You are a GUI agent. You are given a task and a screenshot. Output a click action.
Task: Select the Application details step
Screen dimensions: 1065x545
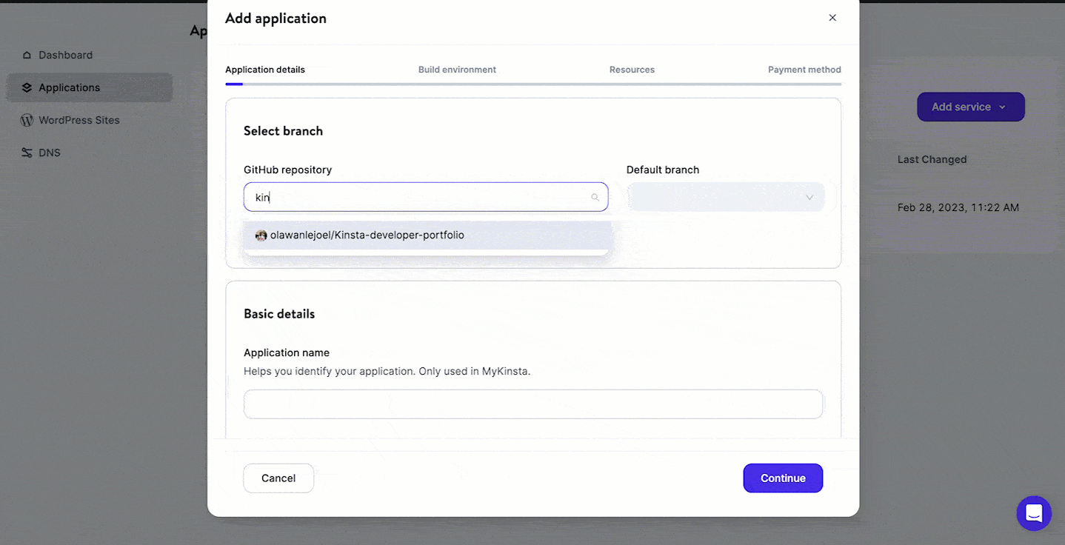(x=265, y=70)
